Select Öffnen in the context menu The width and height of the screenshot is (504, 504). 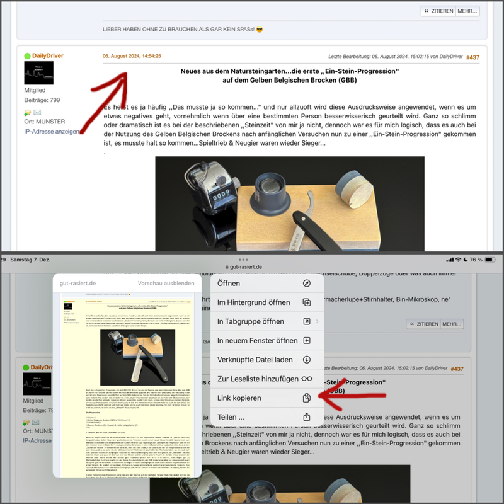[266, 283]
